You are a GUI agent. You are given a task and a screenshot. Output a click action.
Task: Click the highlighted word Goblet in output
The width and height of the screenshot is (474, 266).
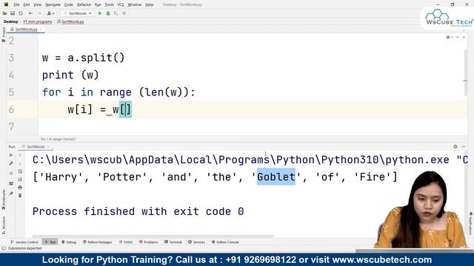click(276, 177)
